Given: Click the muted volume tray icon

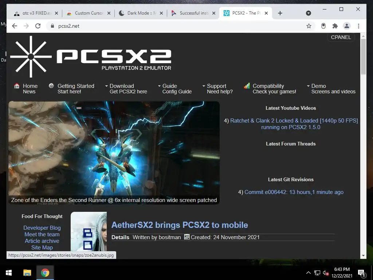Looking at the screenshot, I should click(326, 273).
